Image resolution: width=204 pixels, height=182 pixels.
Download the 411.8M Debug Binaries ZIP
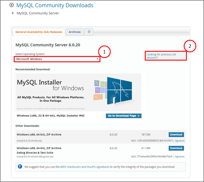pyautogui.click(x=176, y=148)
